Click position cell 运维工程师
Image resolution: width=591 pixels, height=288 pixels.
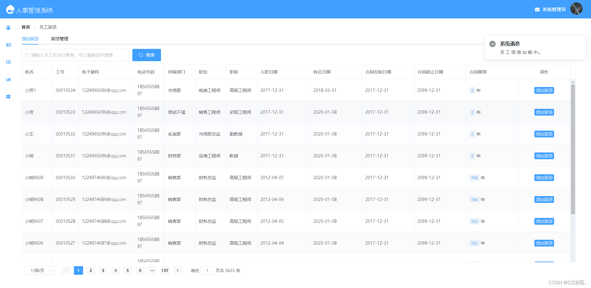[210, 156]
